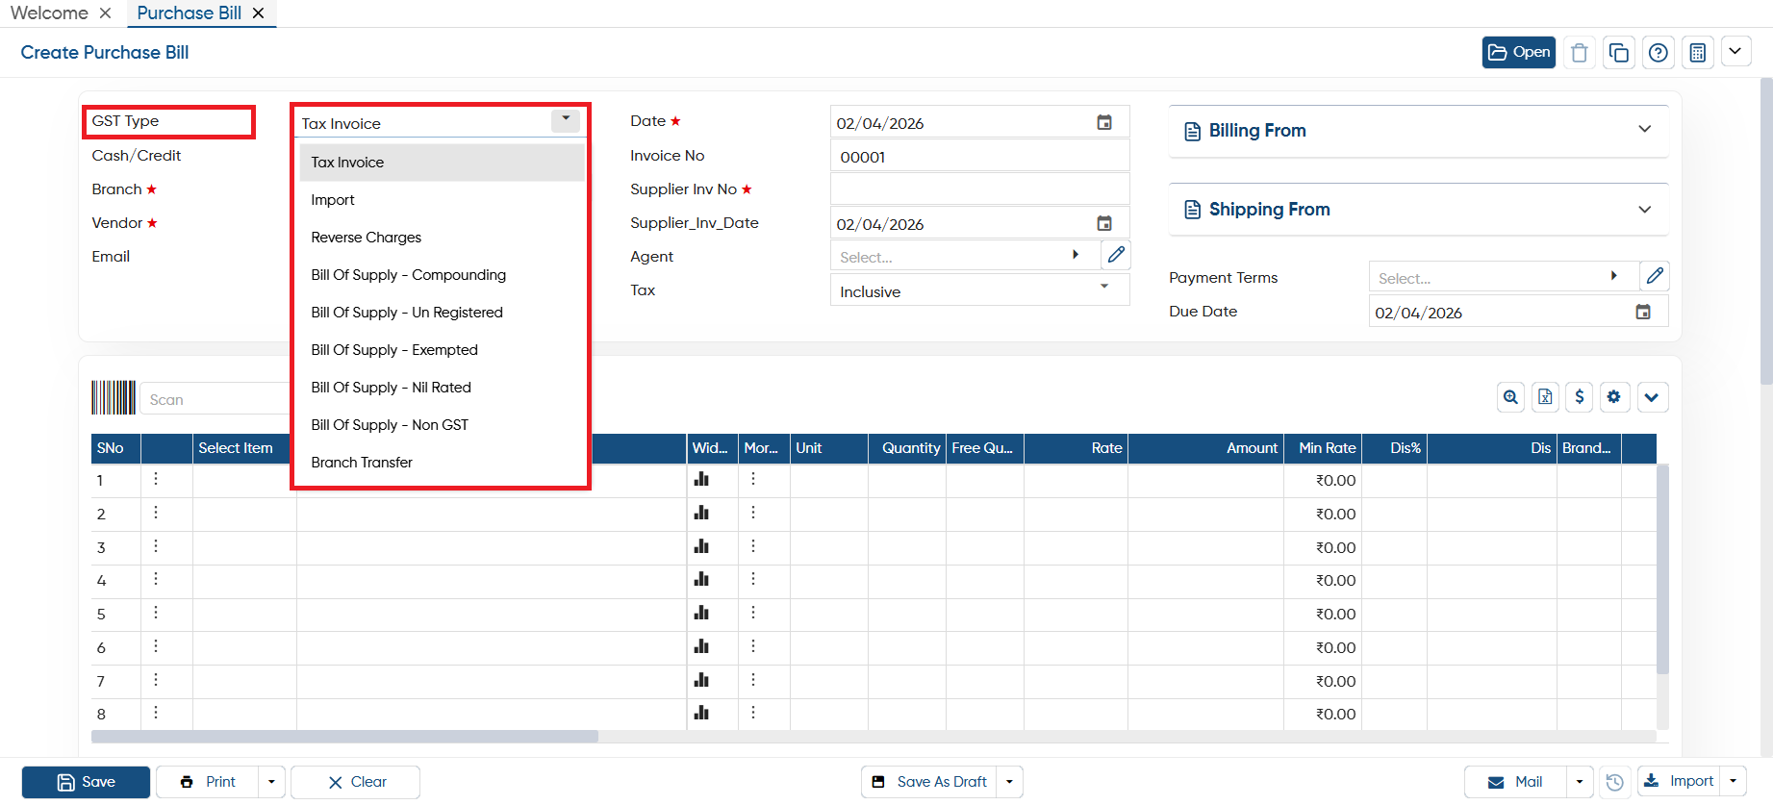Click the dollar currency icon
The image size is (1773, 805).
point(1579,397)
